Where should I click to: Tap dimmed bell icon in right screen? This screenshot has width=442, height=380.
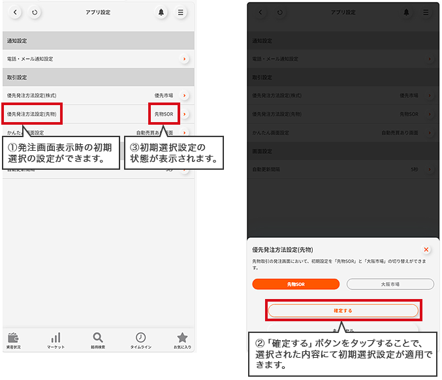click(406, 12)
